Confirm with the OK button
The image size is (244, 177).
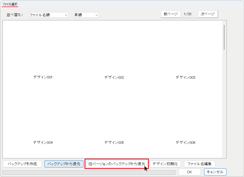pyautogui.click(x=190, y=172)
